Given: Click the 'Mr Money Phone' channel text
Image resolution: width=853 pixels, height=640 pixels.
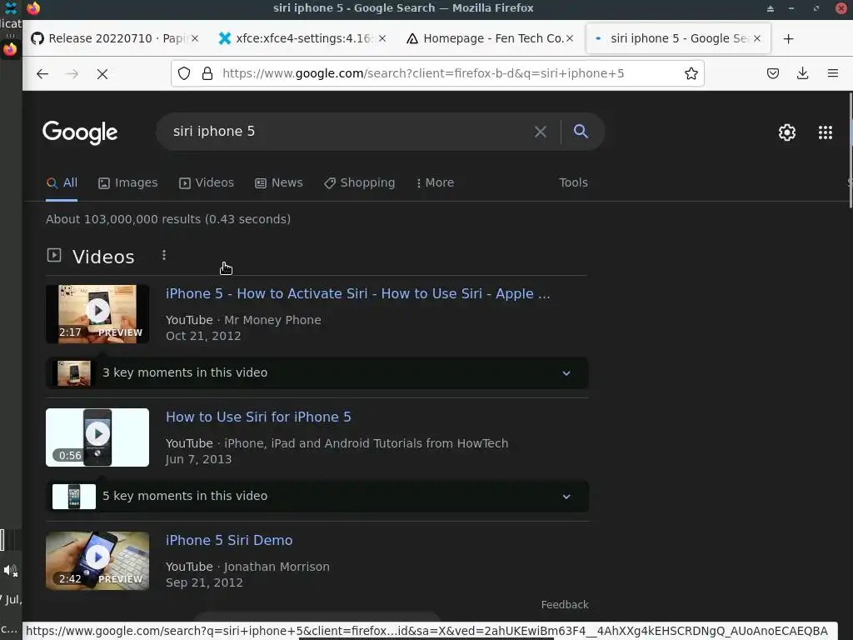Looking at the screenshot, I should point(272,320).
